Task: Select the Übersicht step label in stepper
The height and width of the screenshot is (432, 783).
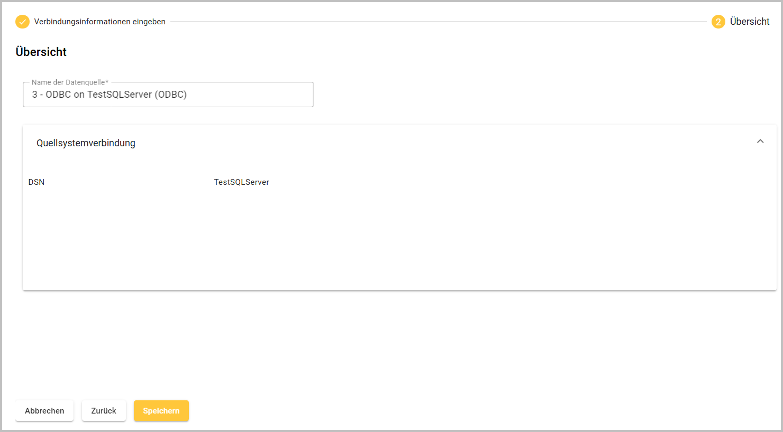Action: point(749,22)
